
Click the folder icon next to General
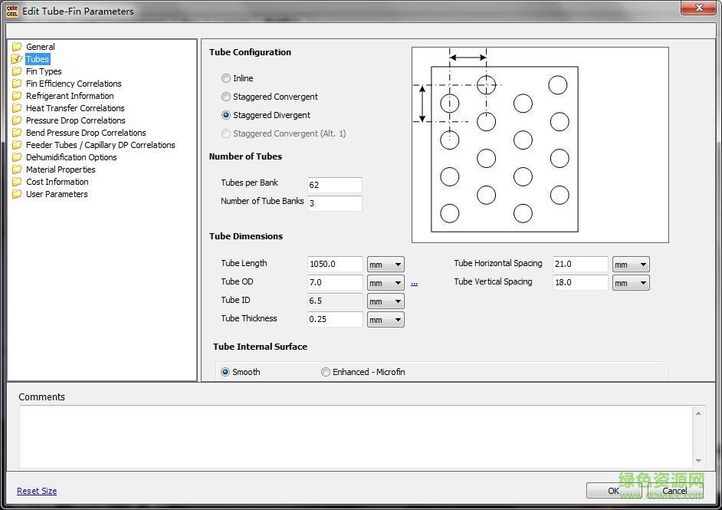click(x=17, y=47)
